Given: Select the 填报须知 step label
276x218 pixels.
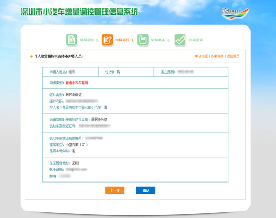Looking at the screenshot, I should (87, 40).
